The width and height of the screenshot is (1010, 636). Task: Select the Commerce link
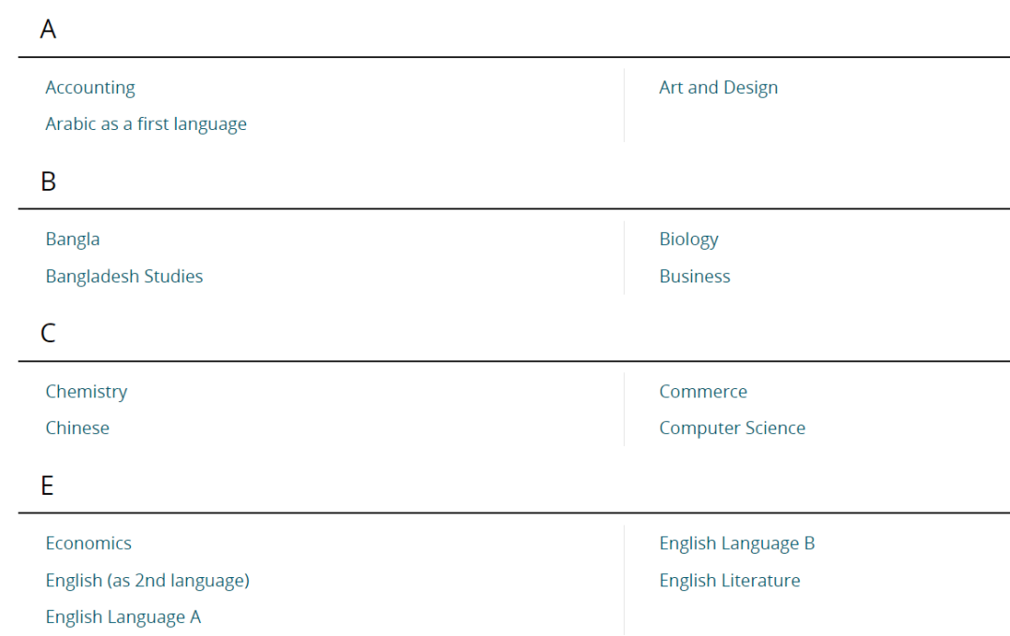click(702, 392)
